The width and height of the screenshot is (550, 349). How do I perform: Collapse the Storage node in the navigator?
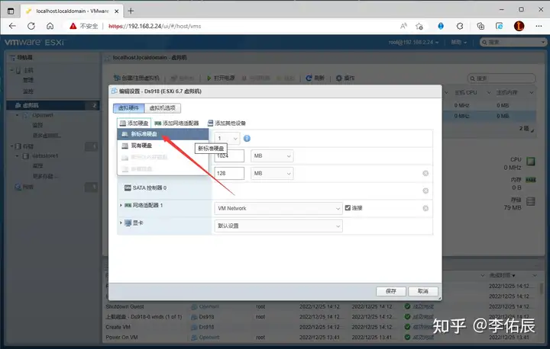tap(12, 146)
